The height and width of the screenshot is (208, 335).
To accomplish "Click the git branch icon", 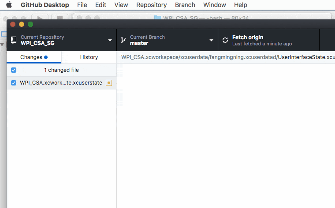I will 123,40.
